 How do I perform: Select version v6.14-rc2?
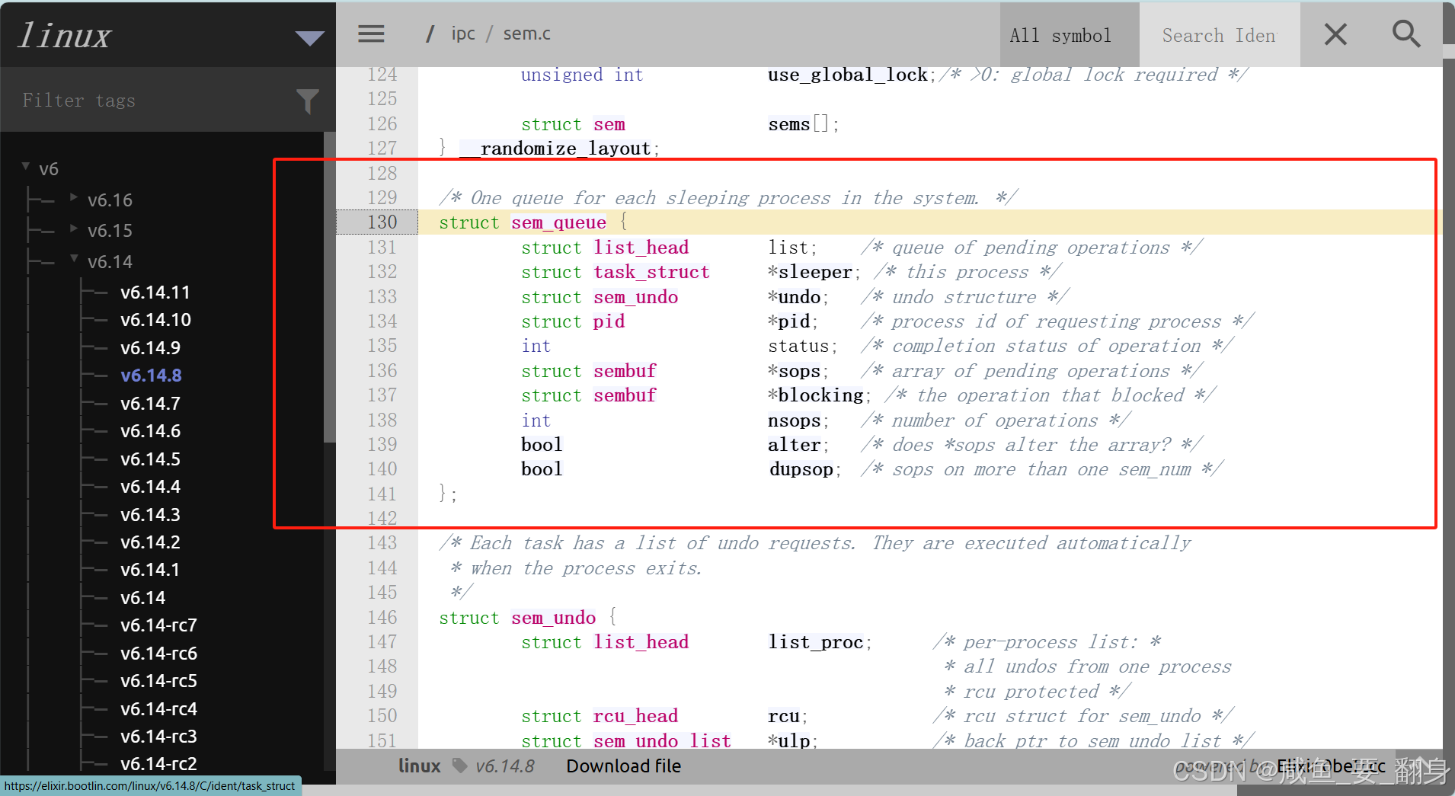(158, 764)
